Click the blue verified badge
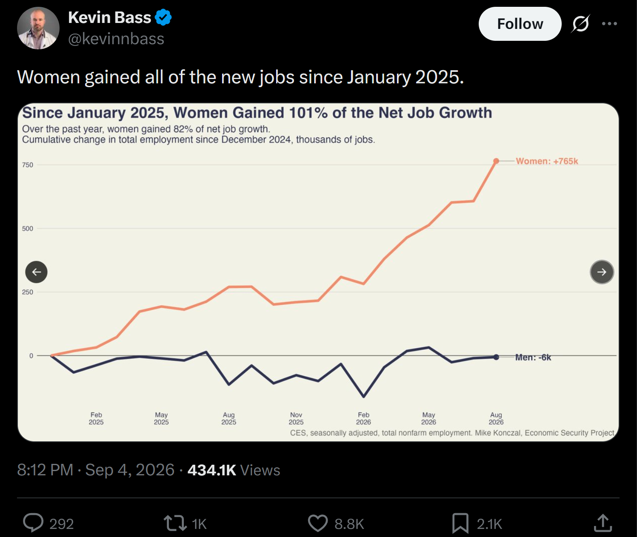Screen dimensions: 637x537 click(x=163, y=17)
